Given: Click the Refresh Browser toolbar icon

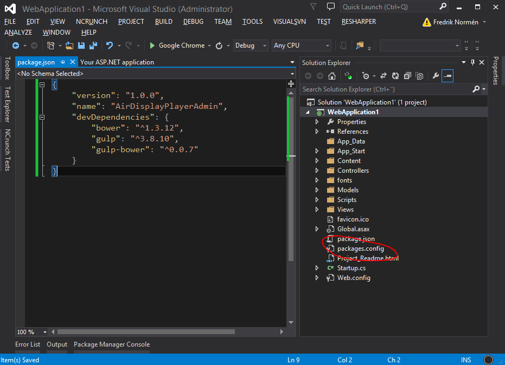Looking at the screenshot, I should point(219,45).
